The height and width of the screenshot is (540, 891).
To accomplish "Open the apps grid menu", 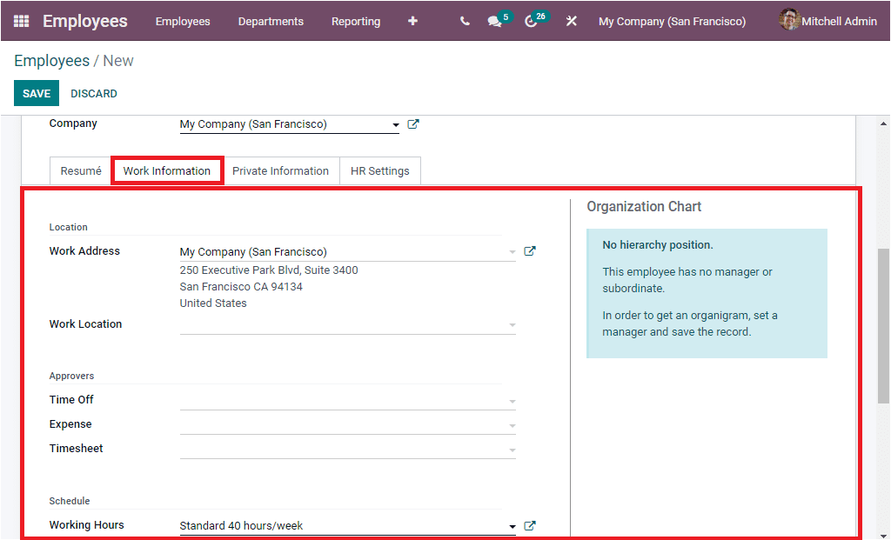I will coord(21,21).
